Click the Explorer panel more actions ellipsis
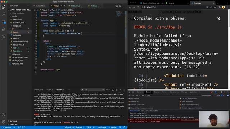Image resolution: width=230 pixels, height=129 pixels. click(28, 6)
